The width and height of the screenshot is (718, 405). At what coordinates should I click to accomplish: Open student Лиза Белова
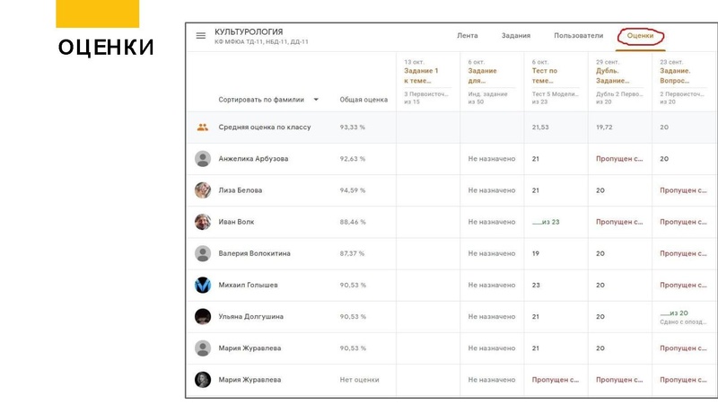(x=240, y=190)
